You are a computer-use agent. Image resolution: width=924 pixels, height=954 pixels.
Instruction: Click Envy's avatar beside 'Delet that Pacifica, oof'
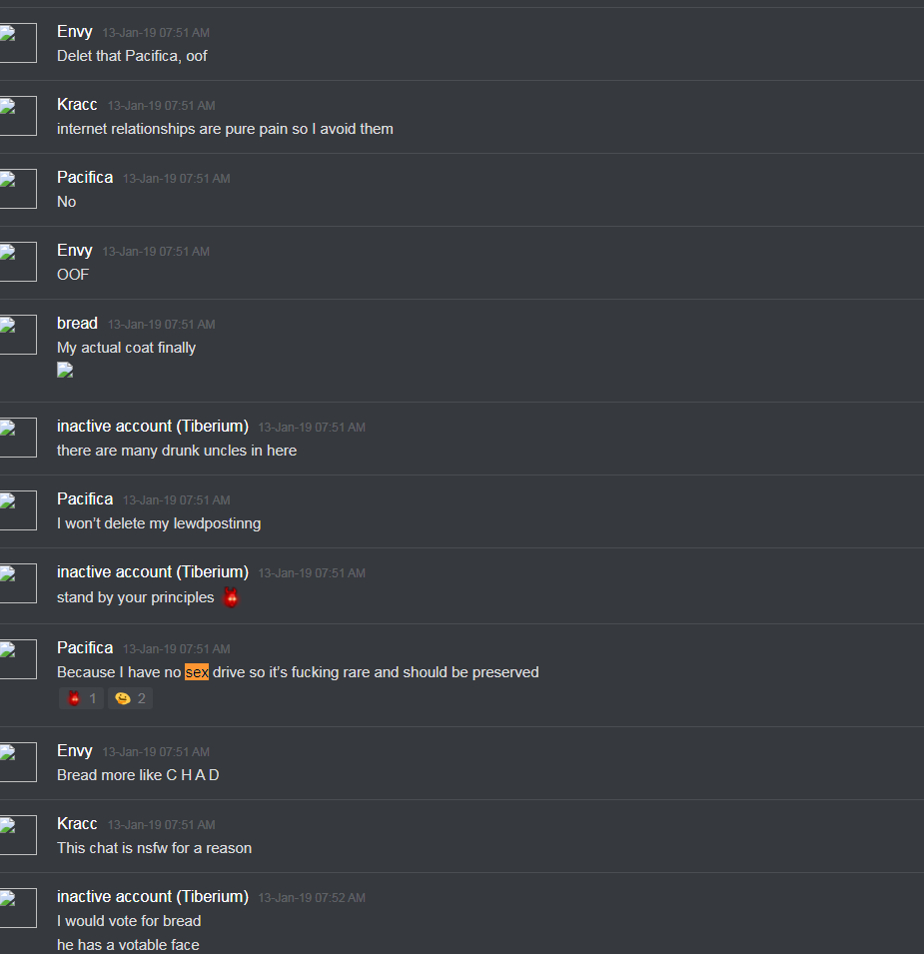[x=18, y=43]
